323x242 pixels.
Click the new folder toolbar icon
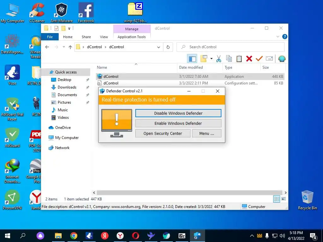(204, 59)
